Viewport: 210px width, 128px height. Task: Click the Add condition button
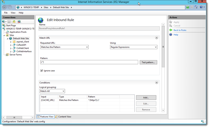pos(146,98)
